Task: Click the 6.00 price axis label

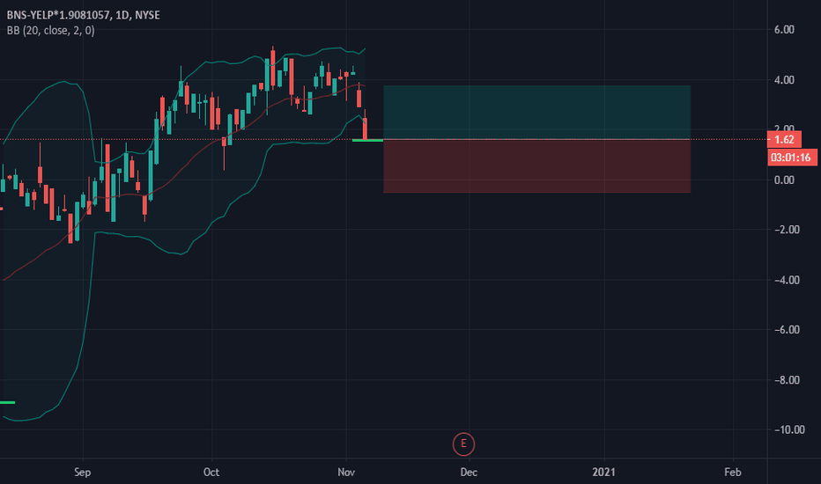Action: tap(784, 30)
